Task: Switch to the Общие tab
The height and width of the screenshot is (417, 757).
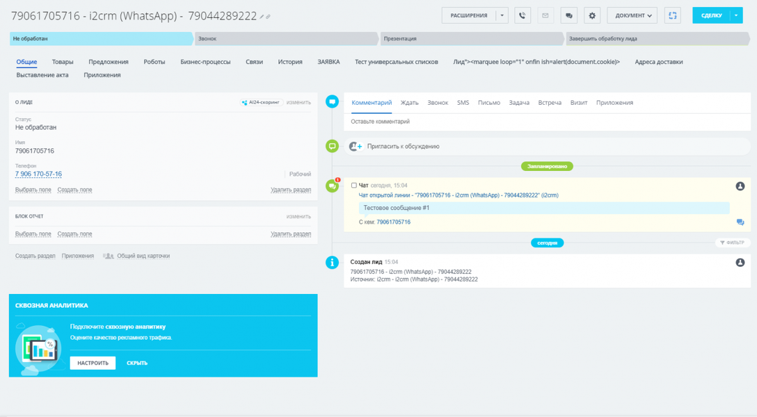Action: point(26,62)
